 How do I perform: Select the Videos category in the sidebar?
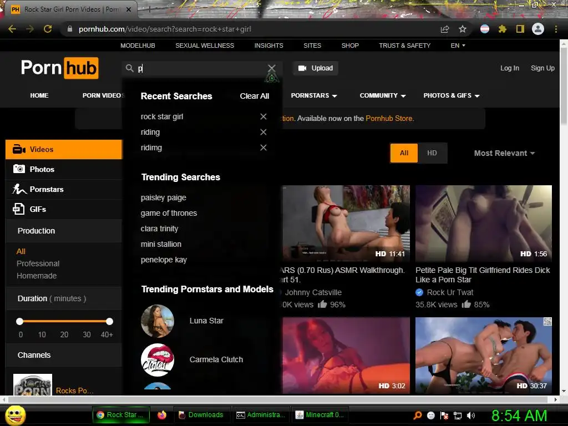point(64,149)
